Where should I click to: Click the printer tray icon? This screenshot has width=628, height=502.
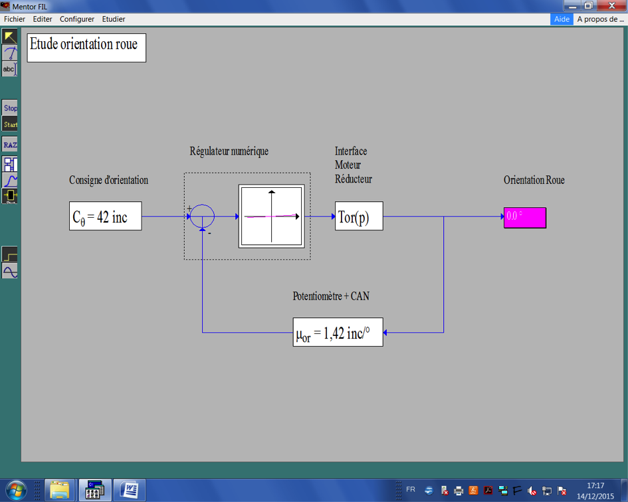point(459,491)
